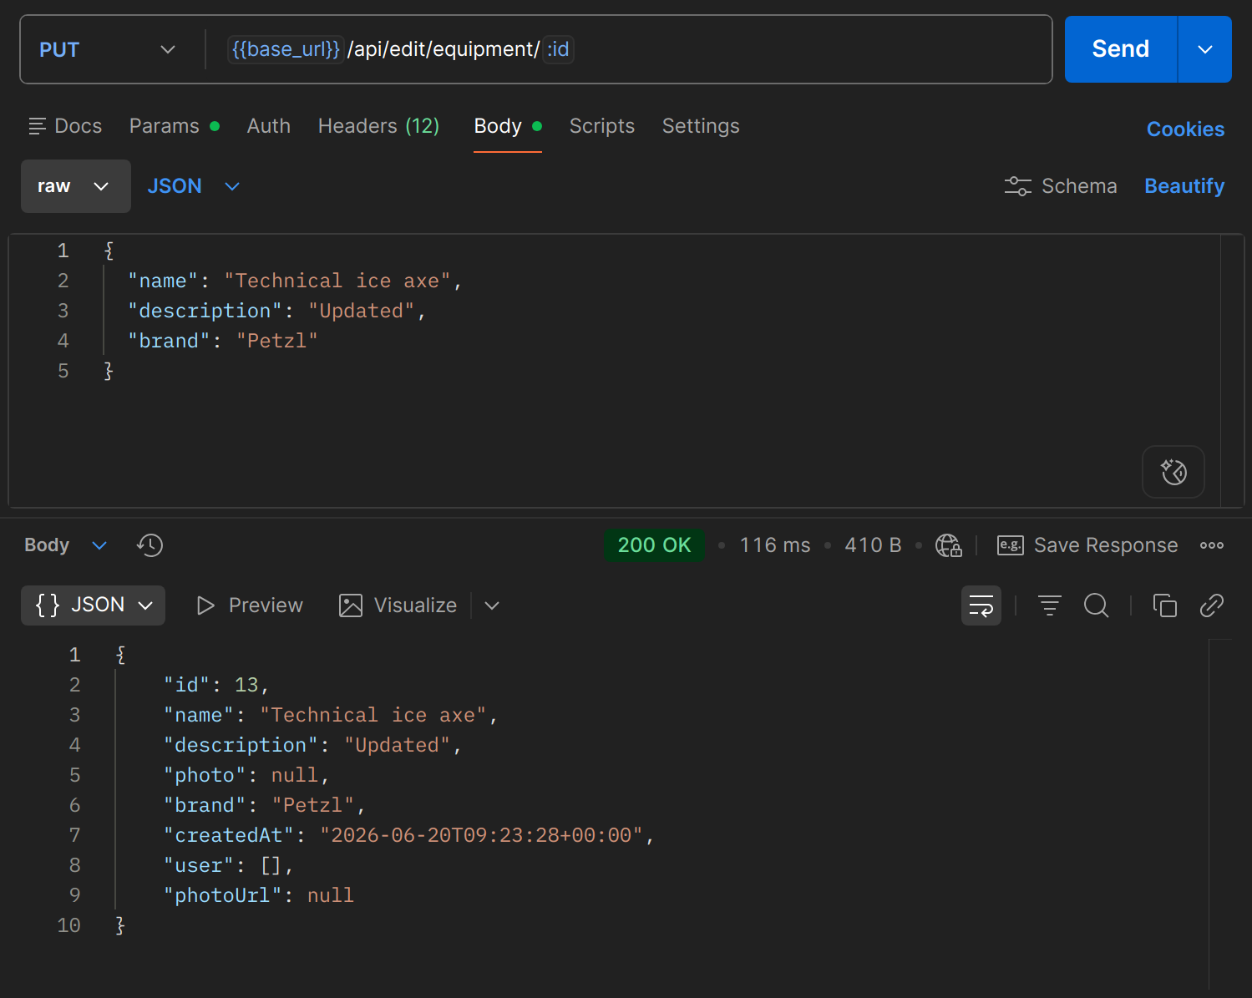Screen dimensions: 1252x998
Task: Open the raw body type dropdown
Action: (x=75, y=186)
